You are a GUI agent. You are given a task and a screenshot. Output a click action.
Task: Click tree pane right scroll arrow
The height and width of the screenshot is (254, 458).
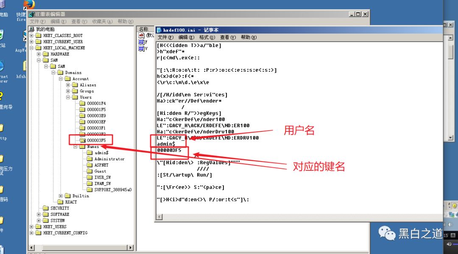coord(131,248)
